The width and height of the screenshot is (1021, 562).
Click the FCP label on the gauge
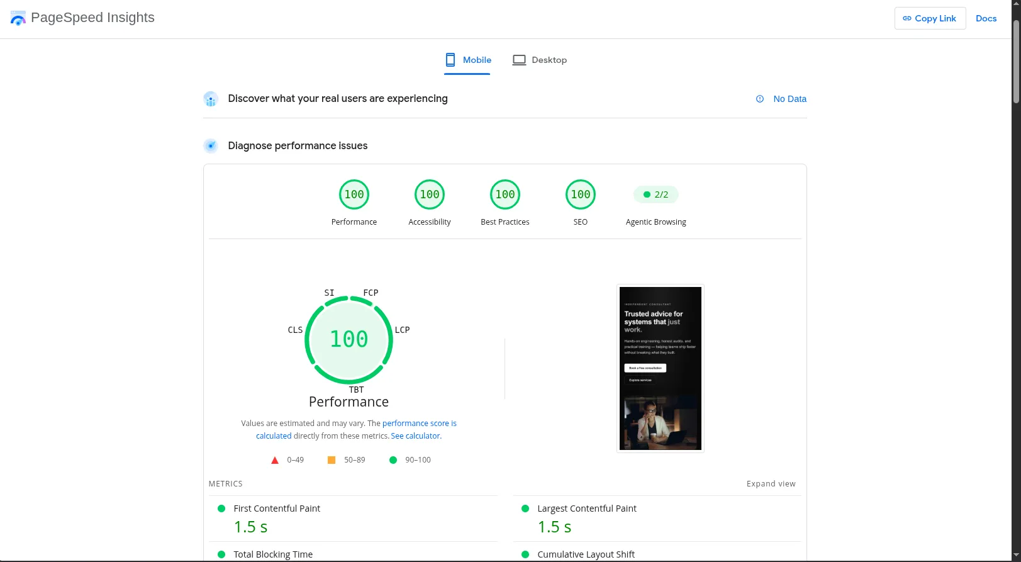[371, 293]
